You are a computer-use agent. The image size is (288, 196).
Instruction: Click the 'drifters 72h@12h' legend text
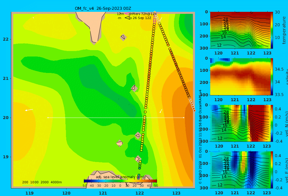pos(143,14)
